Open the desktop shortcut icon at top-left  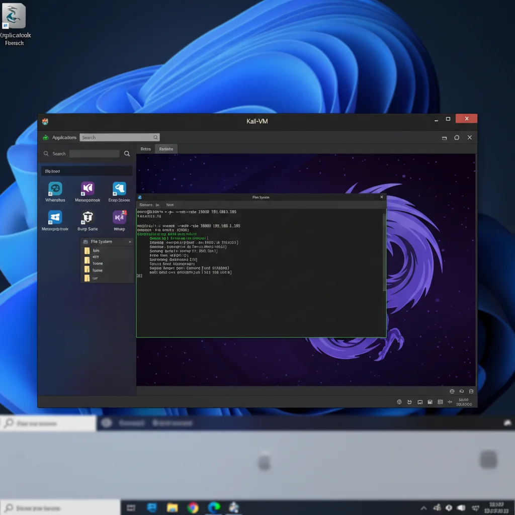14,16
